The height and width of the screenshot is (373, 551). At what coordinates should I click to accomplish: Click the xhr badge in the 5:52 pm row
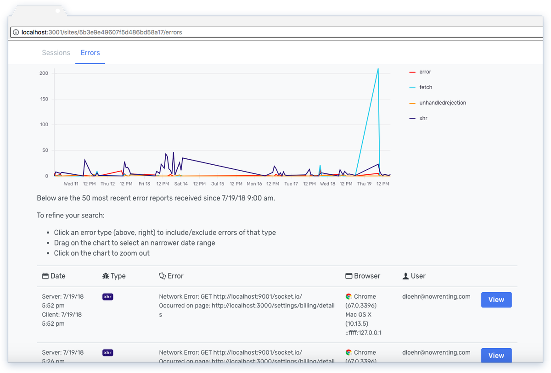point(108,297)
